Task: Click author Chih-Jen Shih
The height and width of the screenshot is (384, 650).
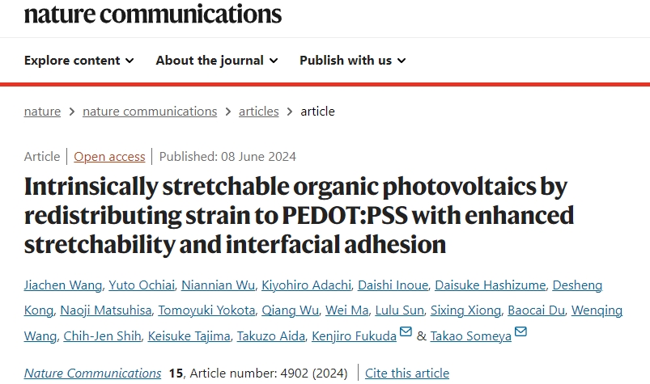Action: 102,336
